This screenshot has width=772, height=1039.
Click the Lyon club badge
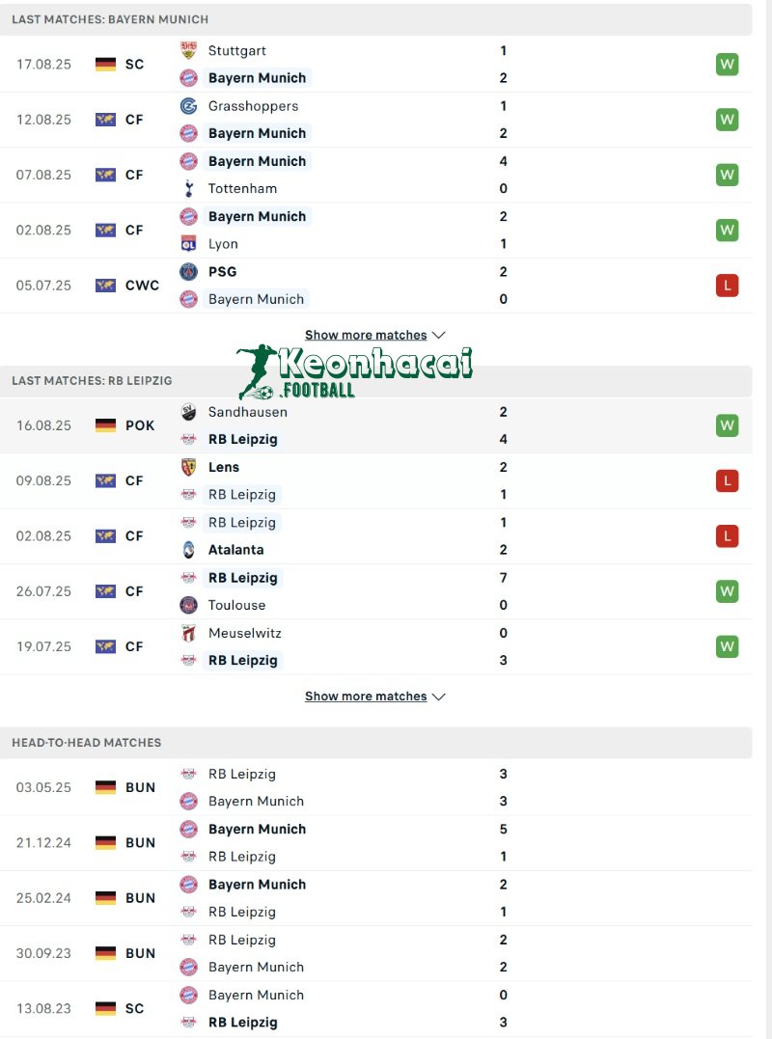(x=187, y=243)
